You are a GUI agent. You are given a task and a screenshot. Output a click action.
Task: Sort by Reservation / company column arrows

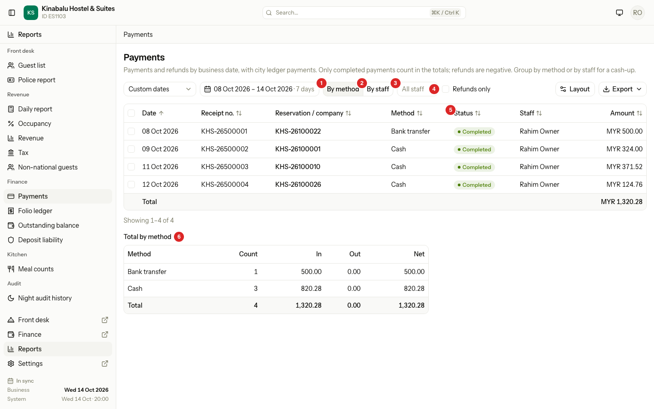pyautogui.click(x=348, y=113)
